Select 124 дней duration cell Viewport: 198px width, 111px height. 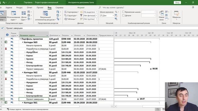pyautogui.click(x=55, y=39)
